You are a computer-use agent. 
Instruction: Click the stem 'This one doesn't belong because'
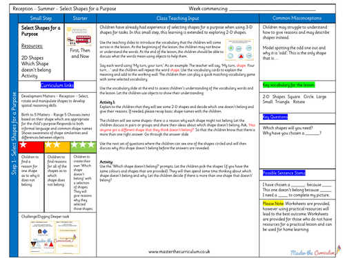pyautogui.click(x=297, y=190)
